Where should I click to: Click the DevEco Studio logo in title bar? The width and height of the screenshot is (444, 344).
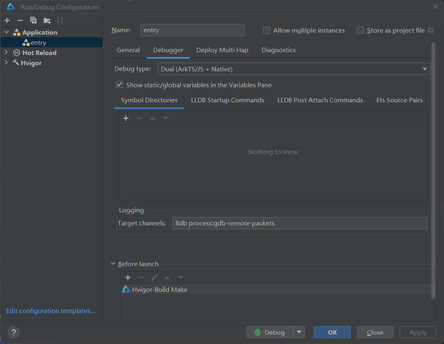(11, 7)
